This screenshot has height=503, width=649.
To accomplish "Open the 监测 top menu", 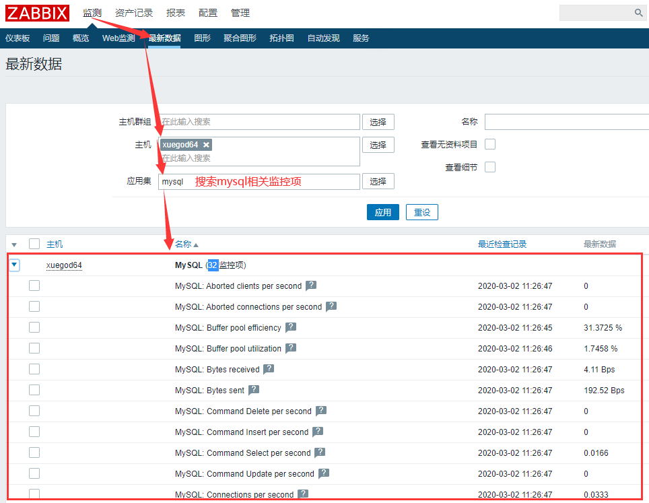I will click(92, 13).
